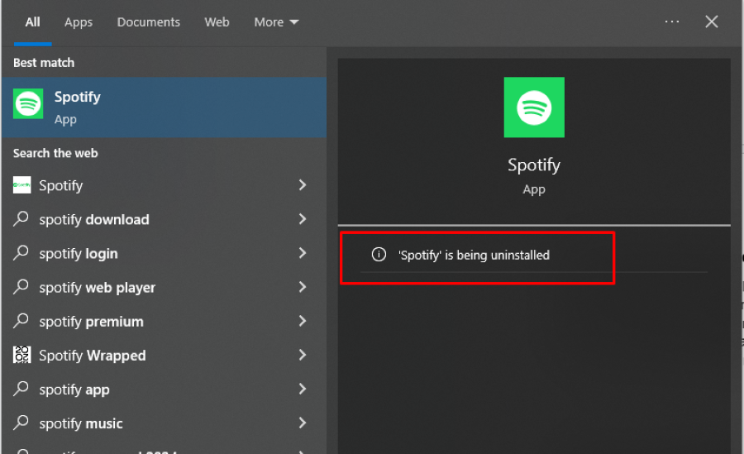Click magnifier icon next to spotify download

point(21,219)
